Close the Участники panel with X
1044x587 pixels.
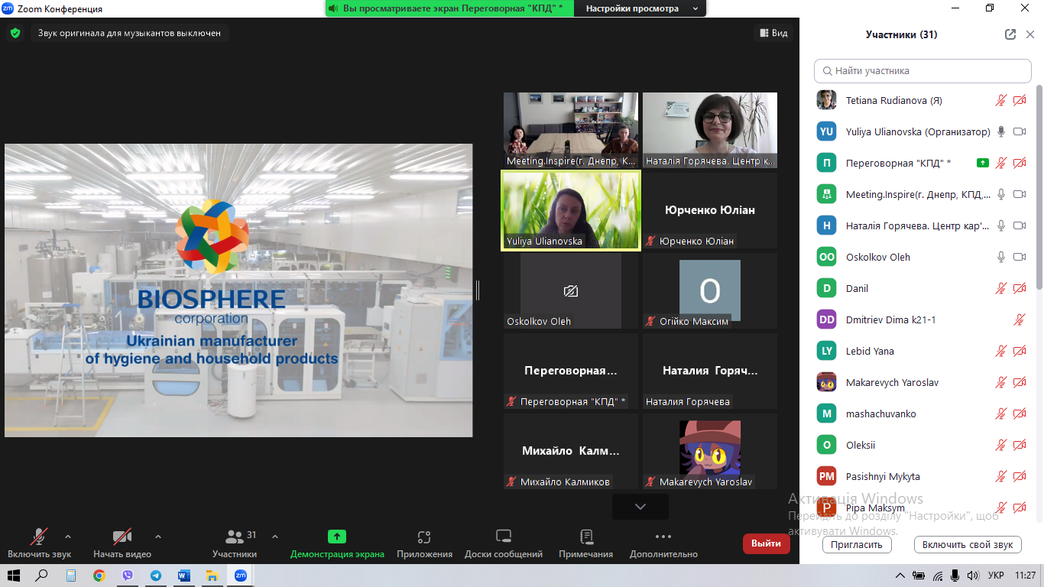pos(1030,34)
